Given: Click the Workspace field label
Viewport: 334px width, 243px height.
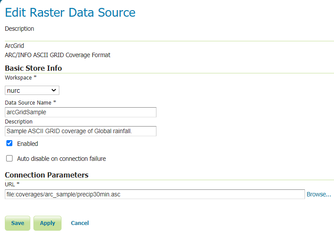Looking at the screenshot, I should 18,78.
